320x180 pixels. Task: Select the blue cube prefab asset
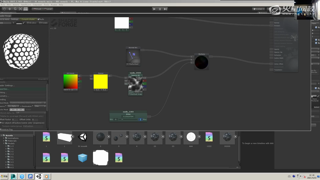(x=83, y=158)
